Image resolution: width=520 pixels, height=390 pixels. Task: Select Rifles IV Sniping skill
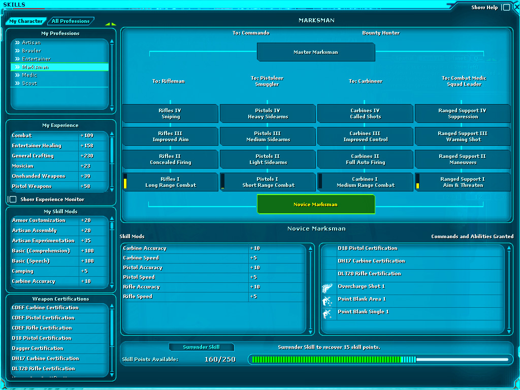[171, 113]
